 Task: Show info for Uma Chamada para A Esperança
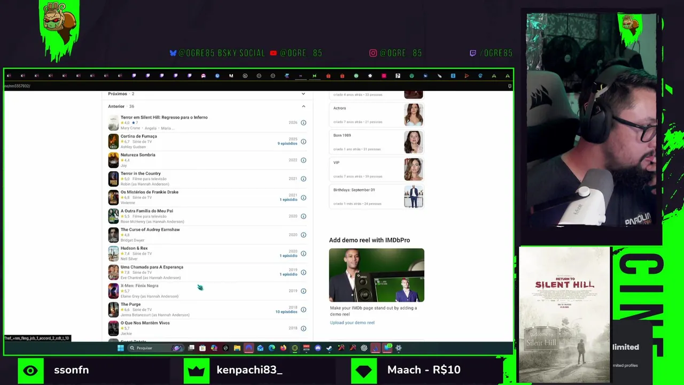(304, 272)
